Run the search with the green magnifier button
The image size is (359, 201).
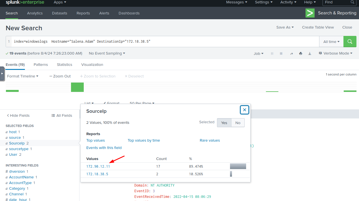pos(350,42)
